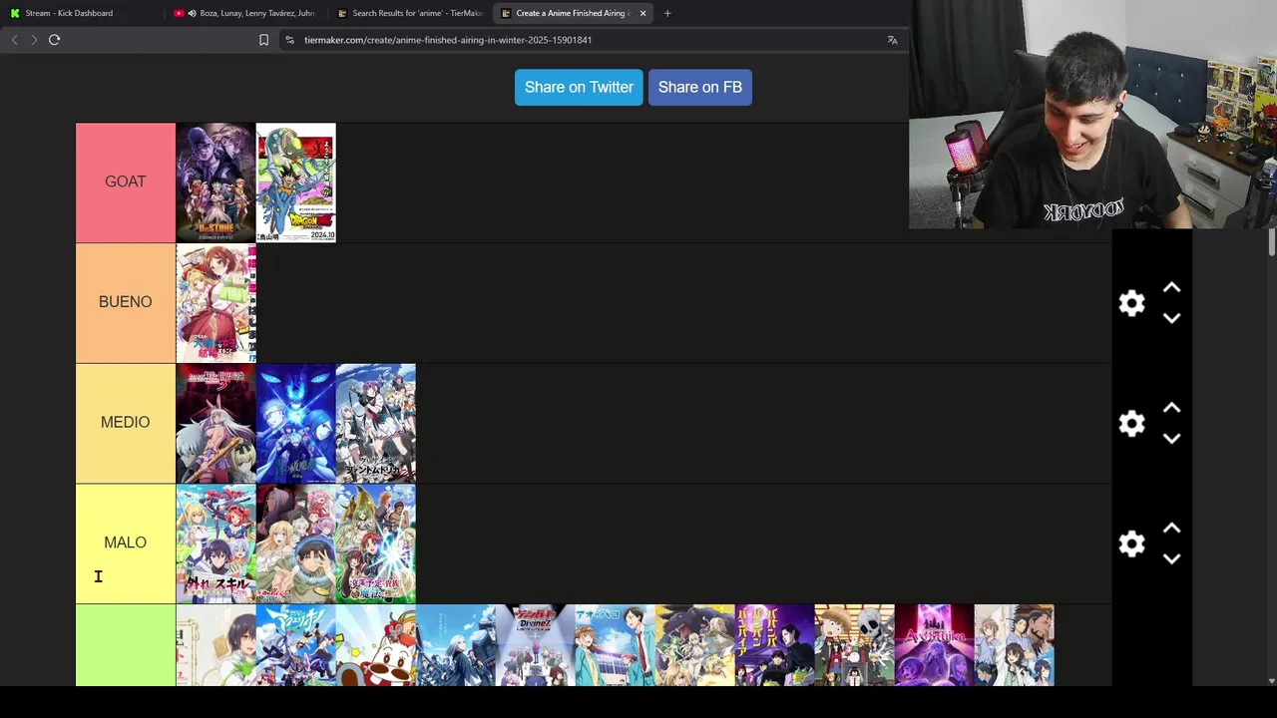Close the Create a Anime tab
1277x718 pixels.
pyautogui.click(x=642, y=13)
